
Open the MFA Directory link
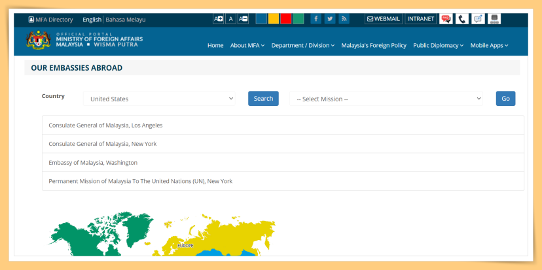coord(51,20)
